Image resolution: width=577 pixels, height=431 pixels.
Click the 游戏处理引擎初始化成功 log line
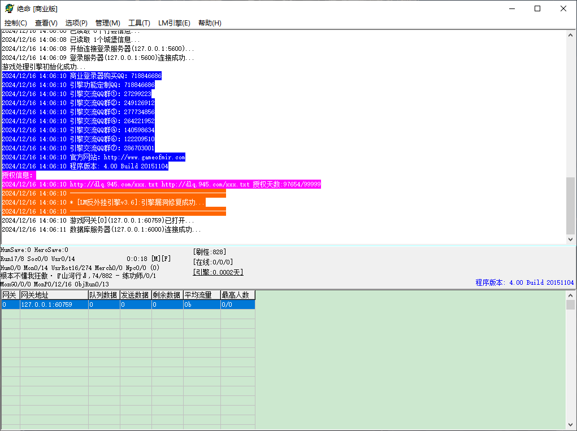[44, 67]
